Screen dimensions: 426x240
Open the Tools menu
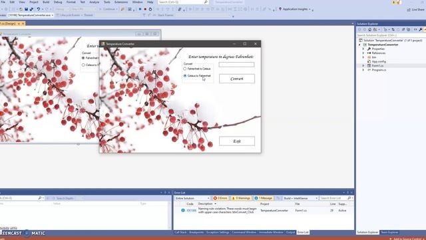tap(107, 2)
